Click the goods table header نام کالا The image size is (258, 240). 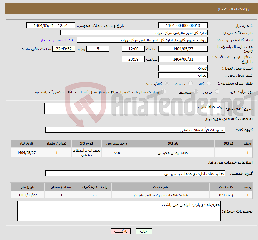(173, 143)
